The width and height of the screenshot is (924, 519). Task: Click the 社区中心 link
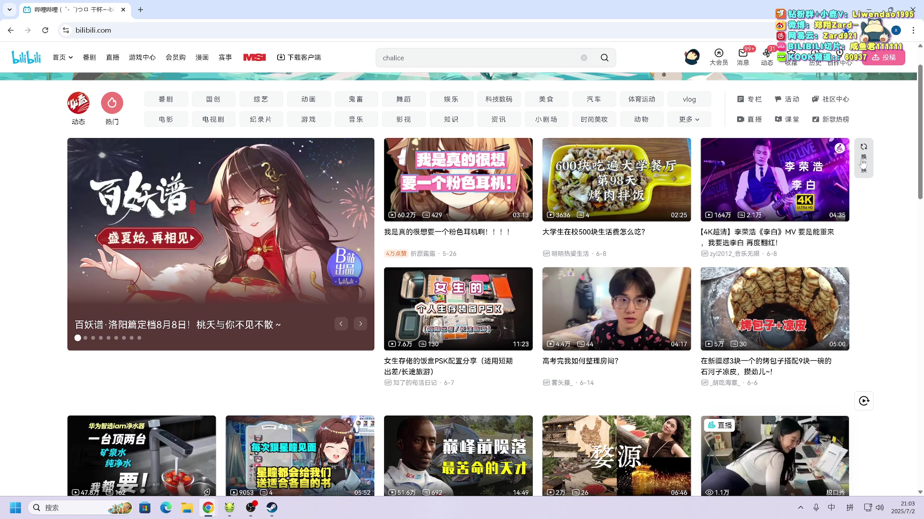(831, 99)
